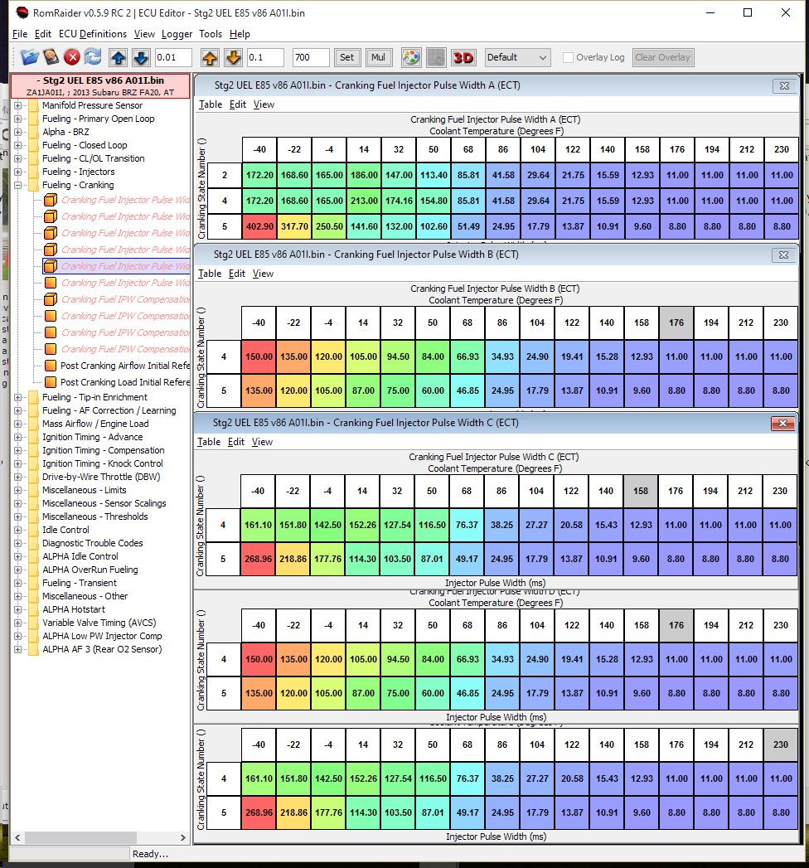Image resolution: width=809 pixels, height=868 pixels.
Task: Click the save ROM disk icon
Action: click(x=51, y=57)
